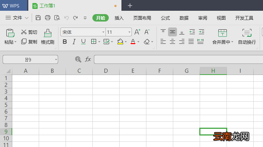Viewport: 263px width, 147px height.
Task: Click Merge and Center (合并居中) icon
Action: [222, 33]
